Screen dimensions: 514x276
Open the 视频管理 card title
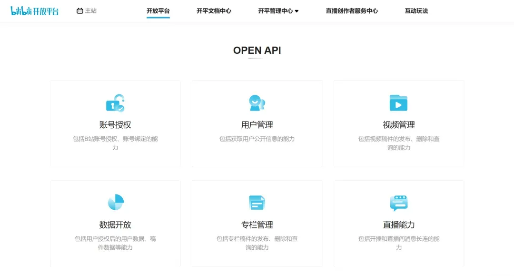click(x=399, y=125)
